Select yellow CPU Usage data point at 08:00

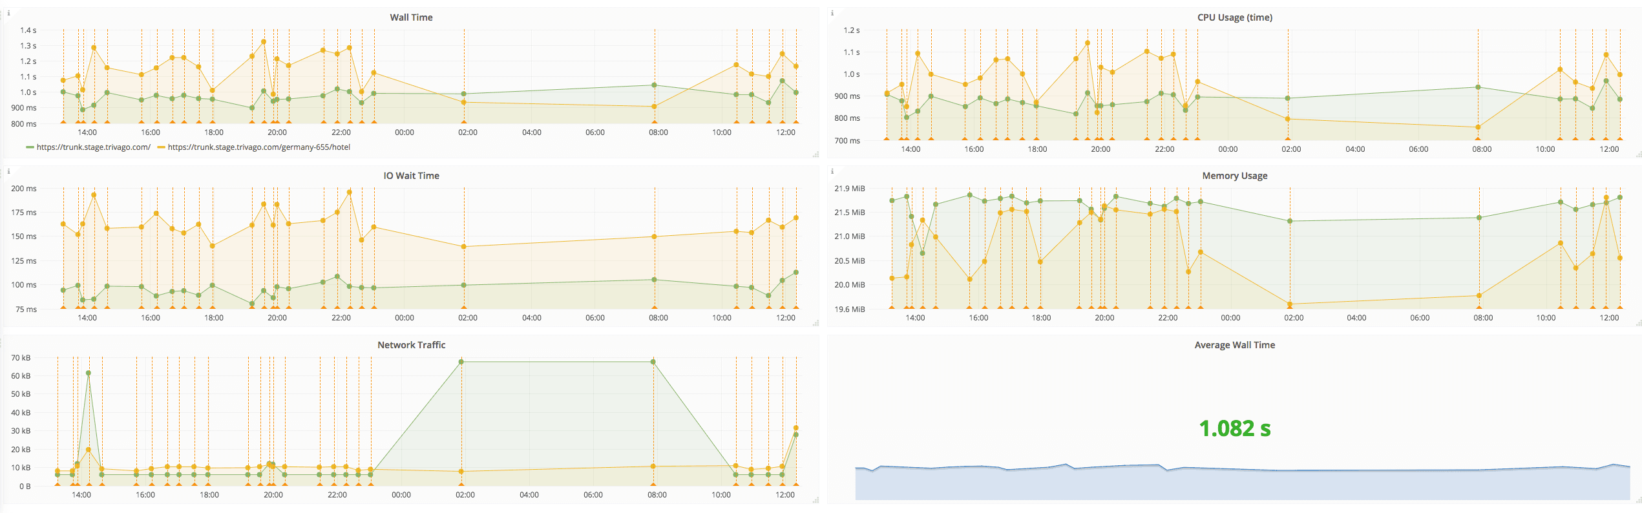pos(1478,127)
